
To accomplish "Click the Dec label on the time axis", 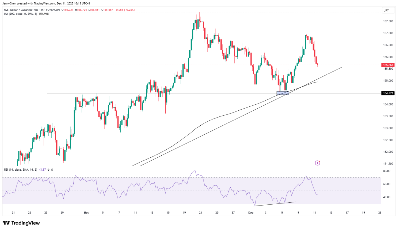I will pos(250,213).
